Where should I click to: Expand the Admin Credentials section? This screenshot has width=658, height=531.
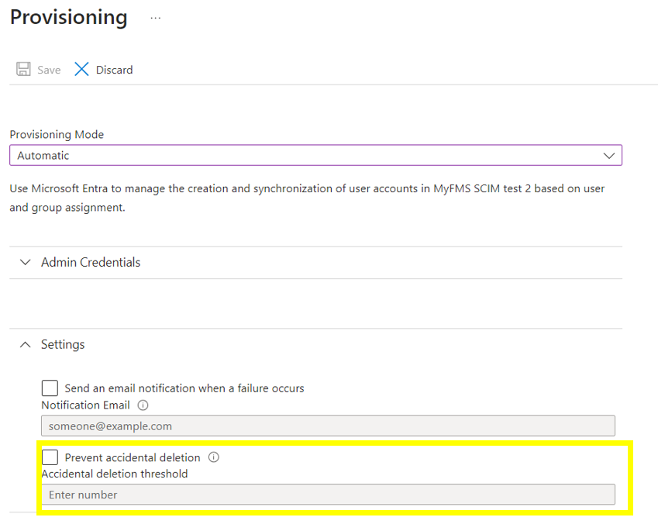(x=315, y=262)
